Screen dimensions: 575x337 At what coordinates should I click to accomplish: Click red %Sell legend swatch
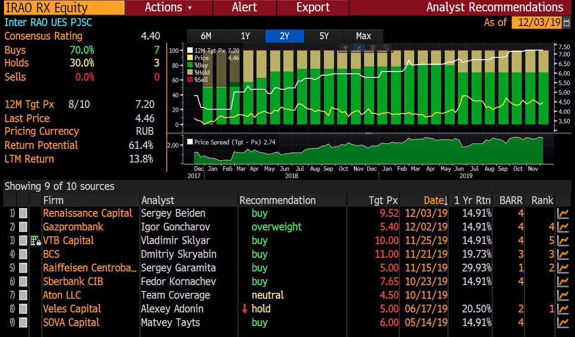tap(190, 80)
